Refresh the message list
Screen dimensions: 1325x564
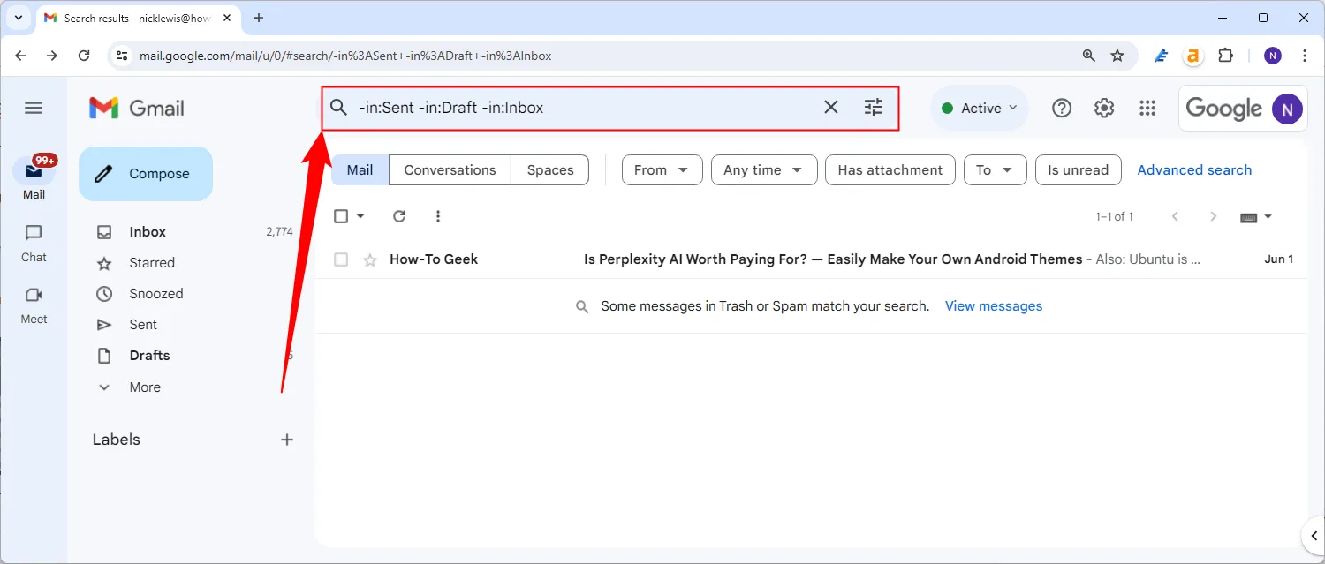click(x=399, y=216)
